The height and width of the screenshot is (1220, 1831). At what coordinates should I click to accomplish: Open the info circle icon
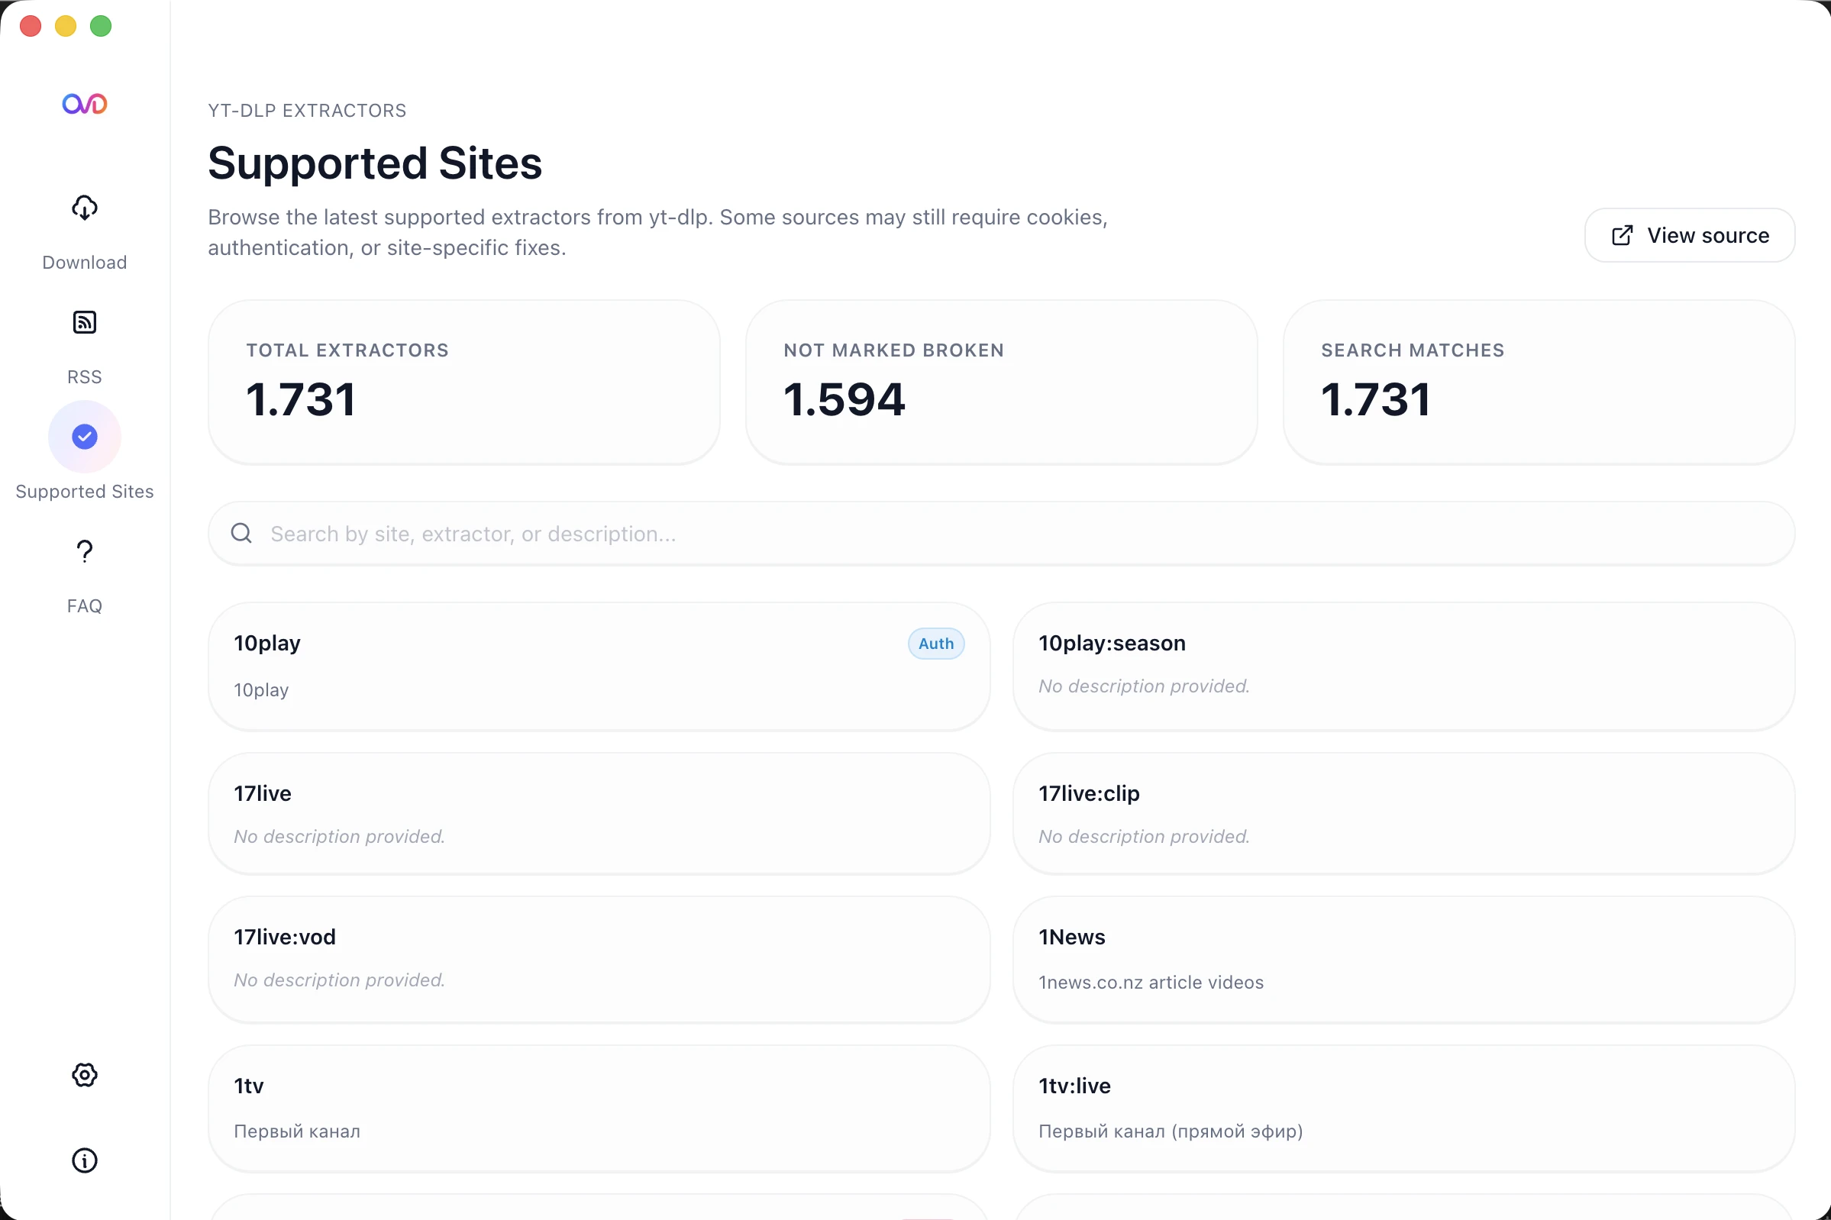[x=84, y=1160]
